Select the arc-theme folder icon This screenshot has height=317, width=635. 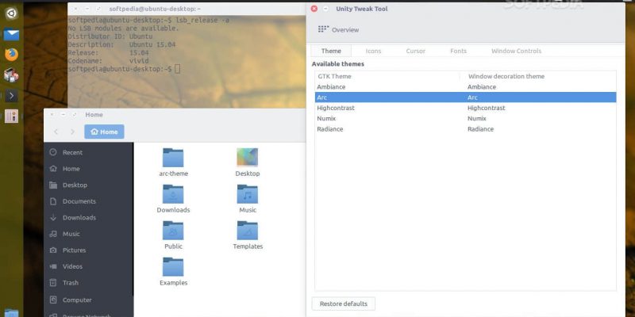(173, 157)
